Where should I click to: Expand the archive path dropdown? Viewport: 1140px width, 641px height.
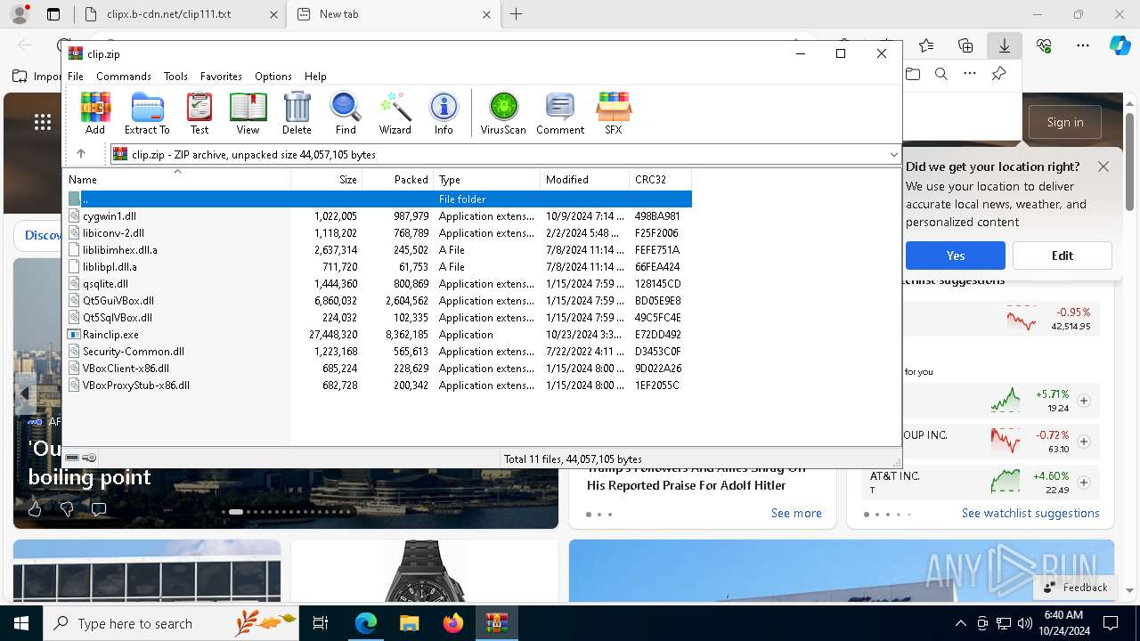[x=893, y=154]
